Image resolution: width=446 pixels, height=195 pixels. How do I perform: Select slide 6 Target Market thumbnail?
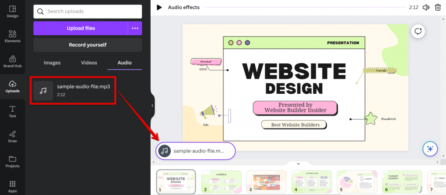(x=402, y=182)
